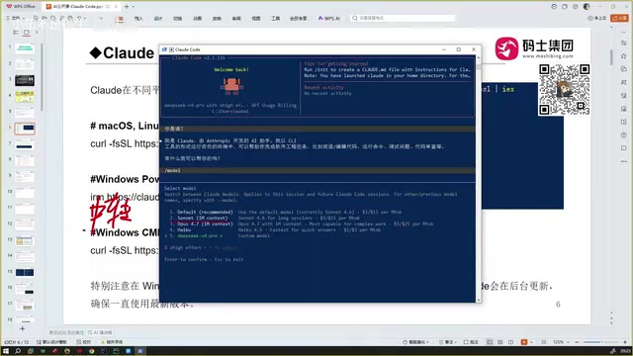This screenshot has width=633, height=356.
Task: Open the WPS AI panel
Action: pyautogui.click(x=329, y=18)
